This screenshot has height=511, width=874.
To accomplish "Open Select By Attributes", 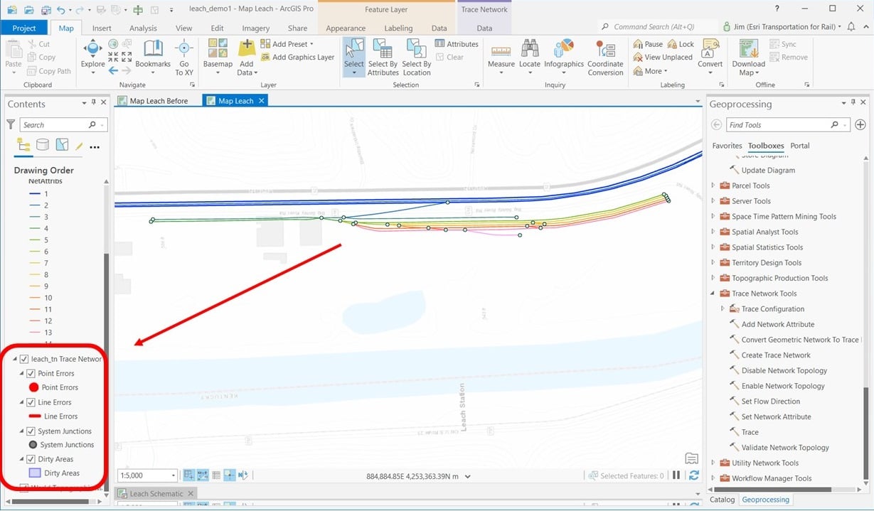I will coord(383,57).
